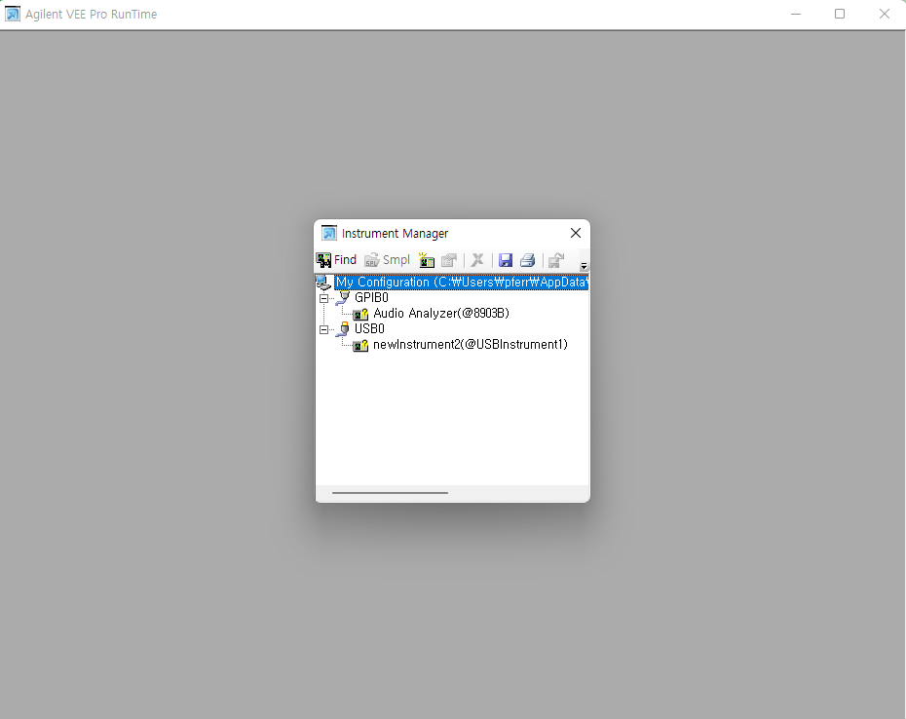Image resolution: width=906 pixels, height=719 pixels.
Task: Open the toolbar overflow options arrow
Action: coord(585,266)
